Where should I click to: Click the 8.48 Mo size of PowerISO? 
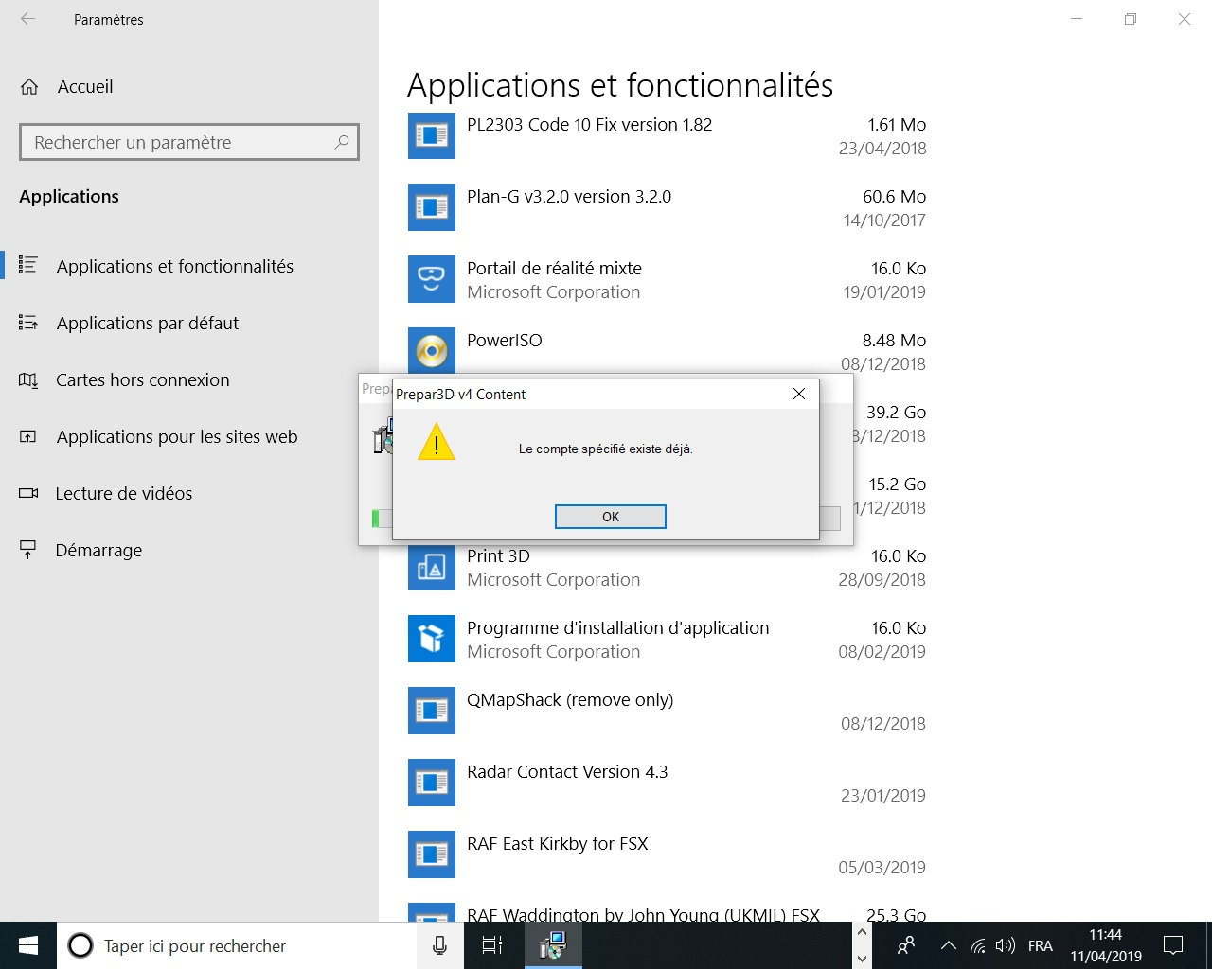pyautogui.click(x=894, y=341)
